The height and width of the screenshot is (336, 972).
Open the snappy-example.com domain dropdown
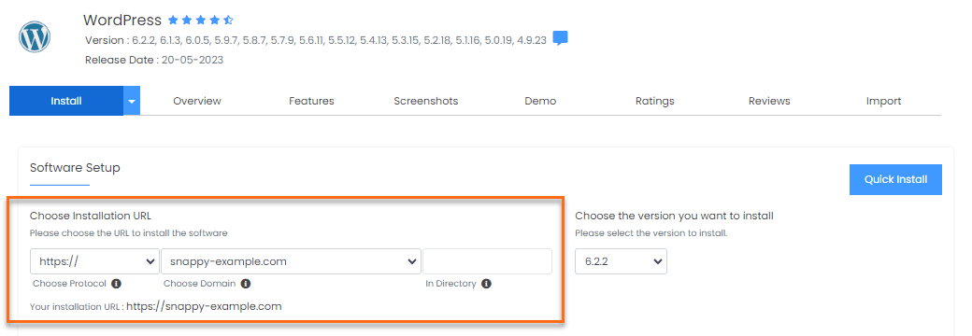(291, 261)
